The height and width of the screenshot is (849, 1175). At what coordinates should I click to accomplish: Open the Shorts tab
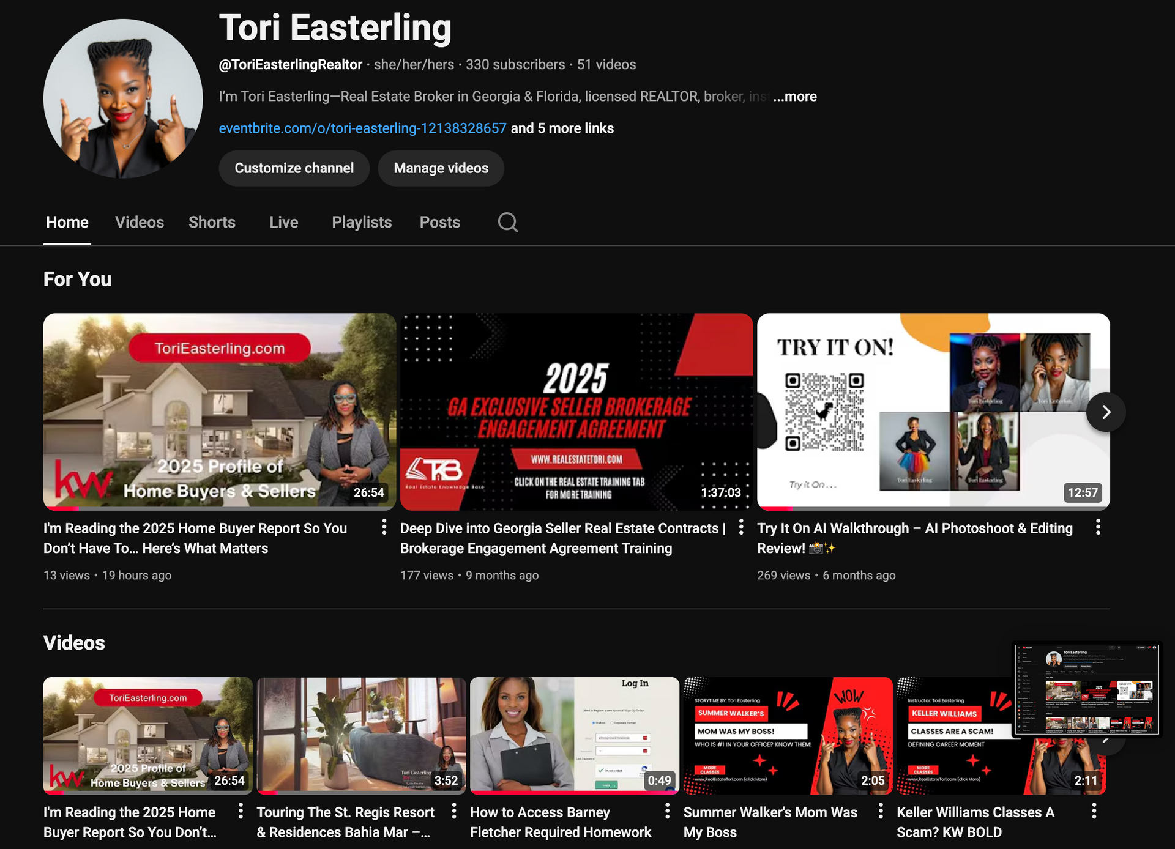point(212,222)
